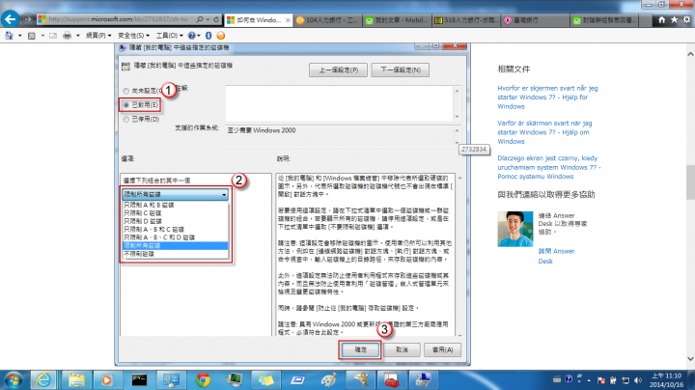Open the Paint palette taskbar icon
The height and width of the screenshot is (390, 695).
[328, 380]
